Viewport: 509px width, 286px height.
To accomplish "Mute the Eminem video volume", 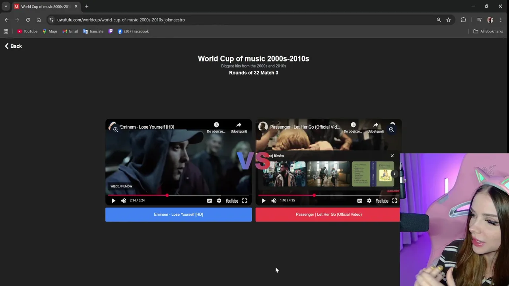I will 124,201.
